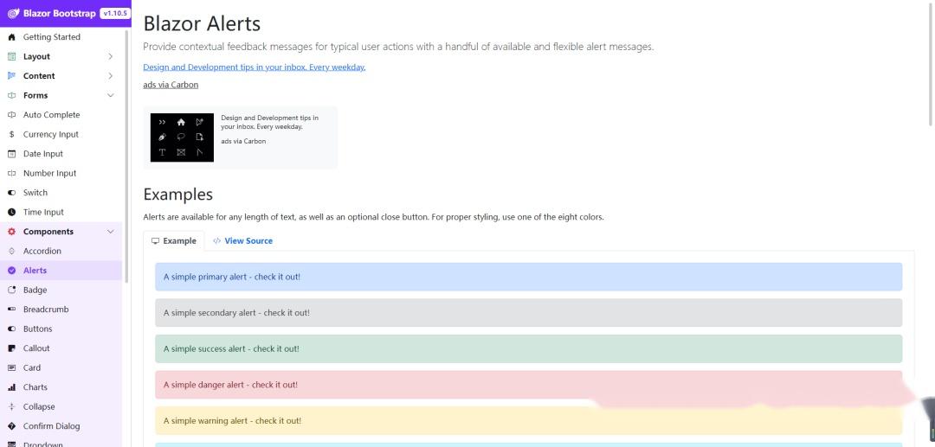
Task: Expand the Content section chevron
Action: pos(110,76)
